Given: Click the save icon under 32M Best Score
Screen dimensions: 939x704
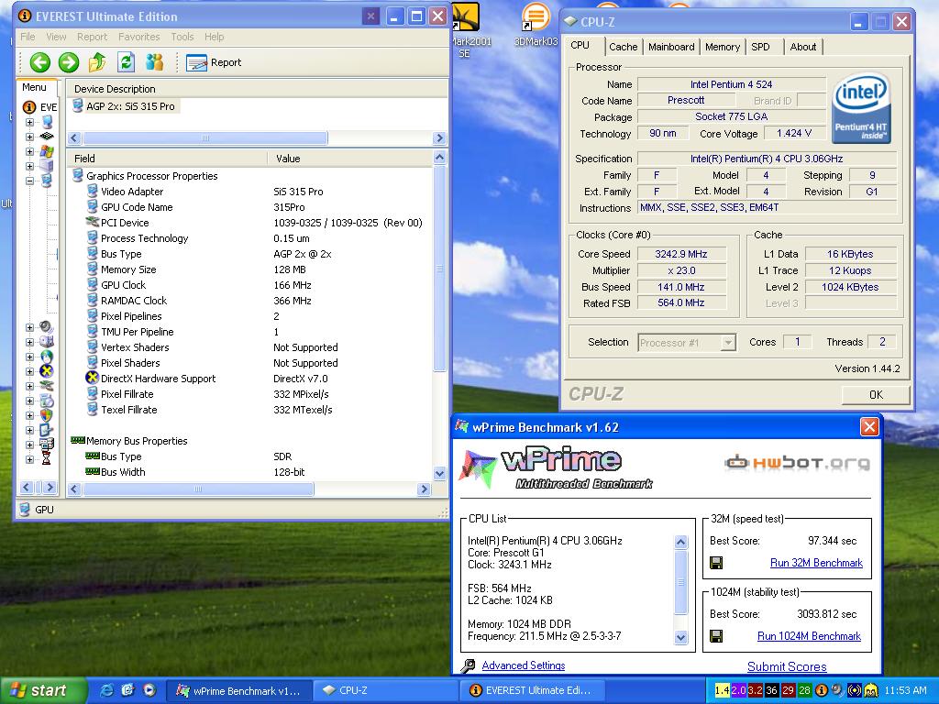Looking at the screenshot, I should [716, 563].
